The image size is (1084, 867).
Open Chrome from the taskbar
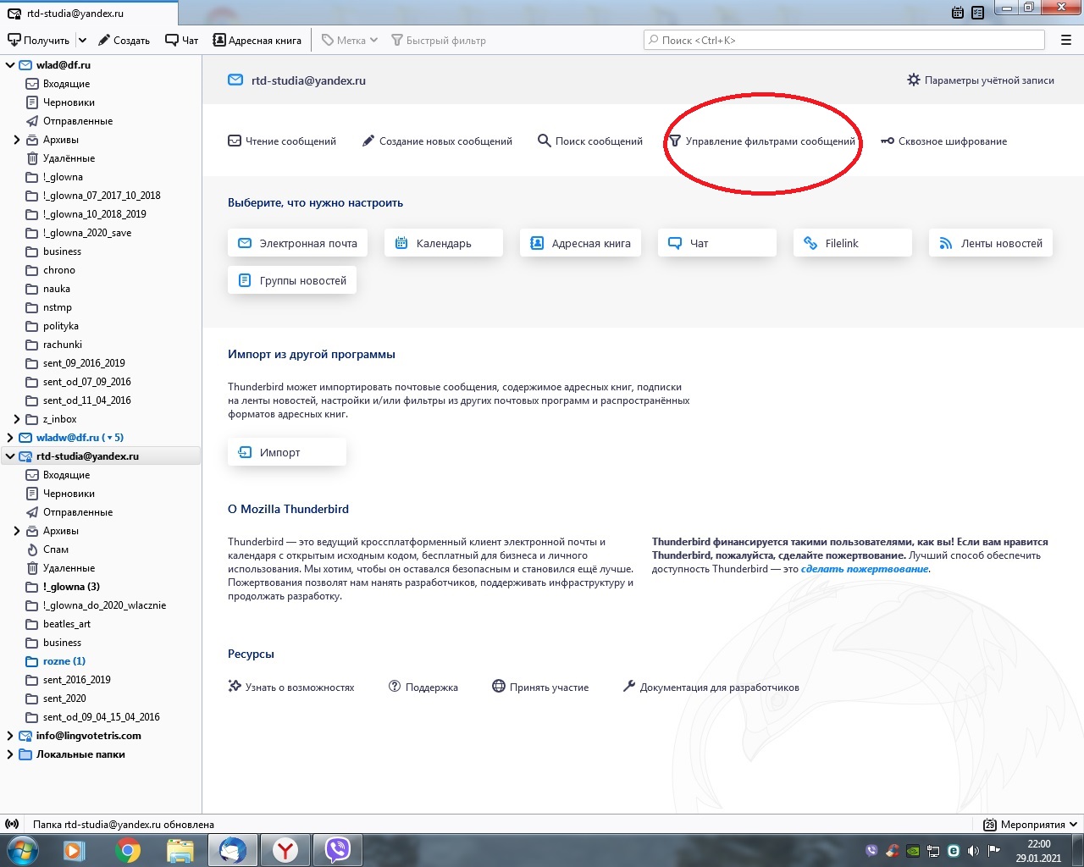click(128, 850)
